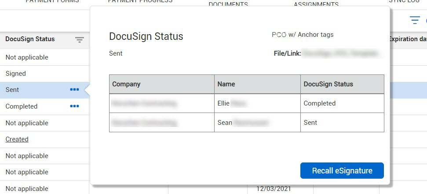Open the table filter icon at top right
Viewport: 427px width, 194px height.
[415, 20]
